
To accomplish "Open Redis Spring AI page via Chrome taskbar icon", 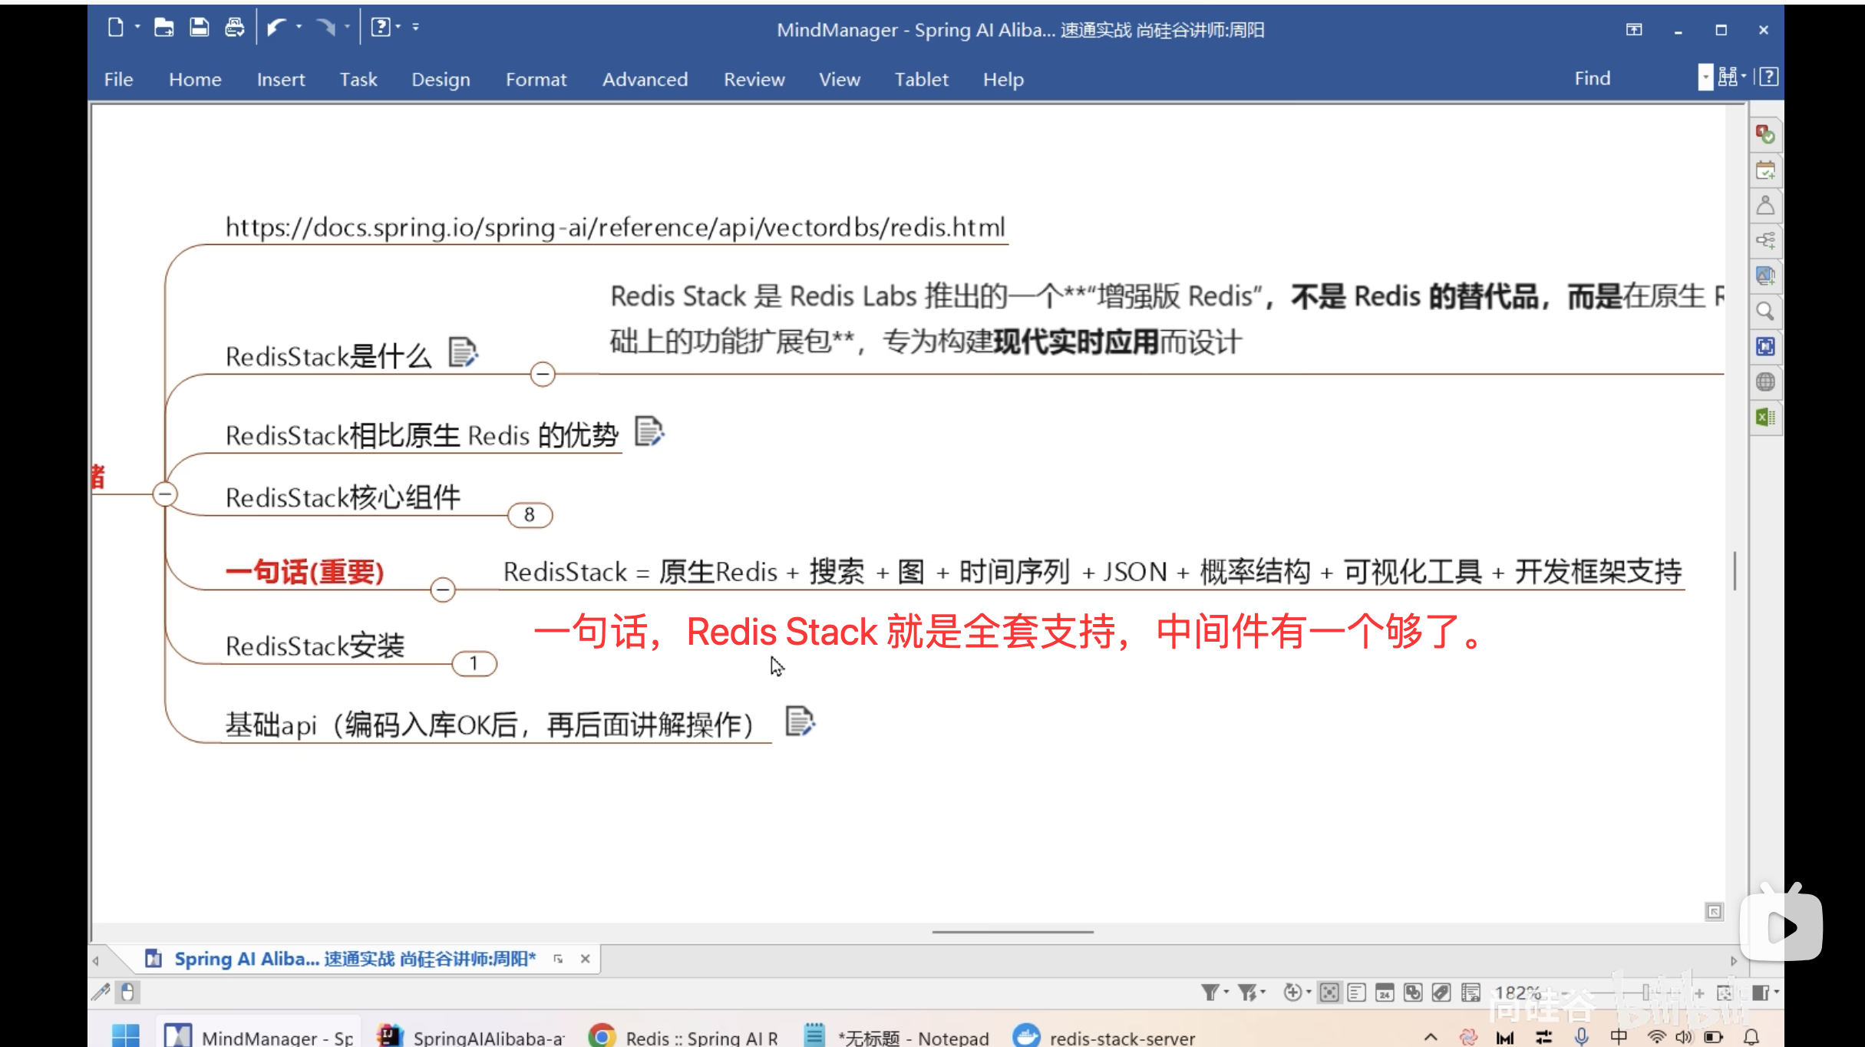I will [602, 1035].
